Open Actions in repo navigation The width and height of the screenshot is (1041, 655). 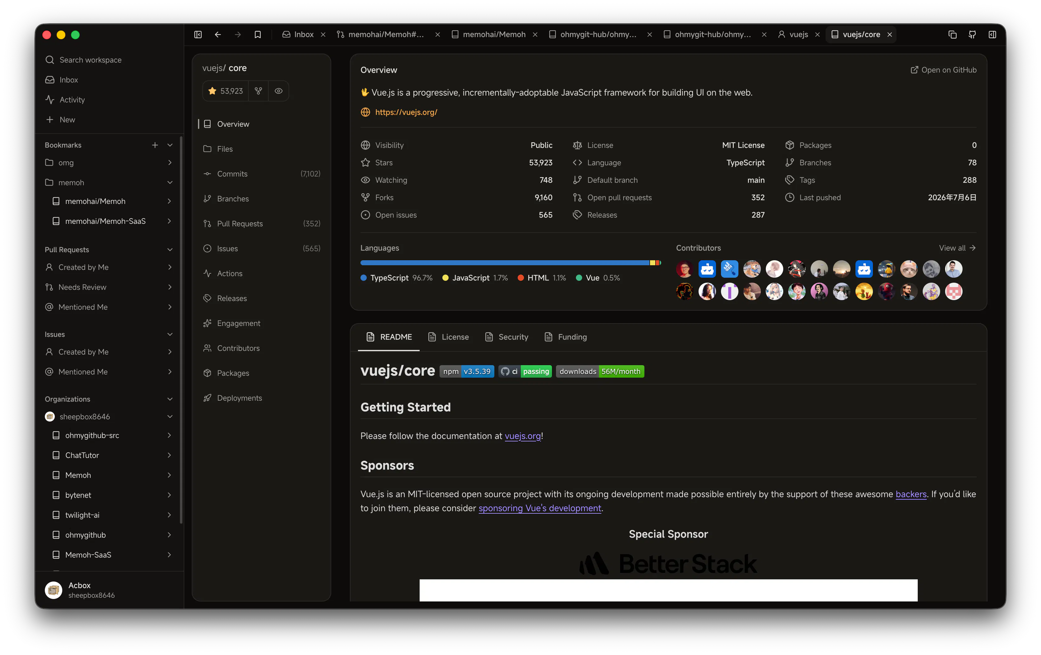click(x=261, y=273)
